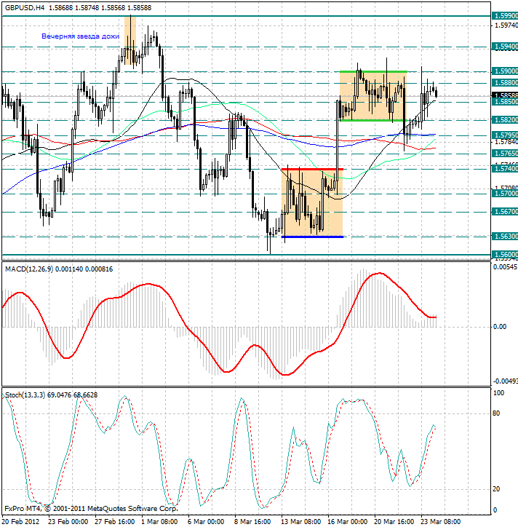This screenshot has width=518, height=527.
Task: Select the 1.5670 price level label
Action: (x=505, y=212)
